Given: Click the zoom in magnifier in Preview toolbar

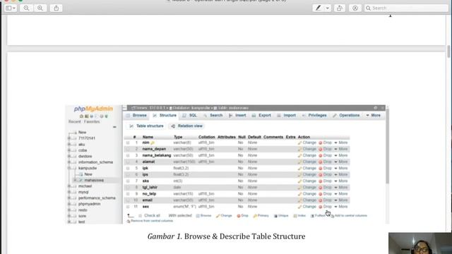Looking at the screenshot, I should [x=40, y=8].
